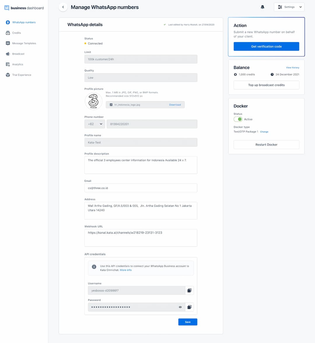Click the info icon in API credentials

point(94,267)
